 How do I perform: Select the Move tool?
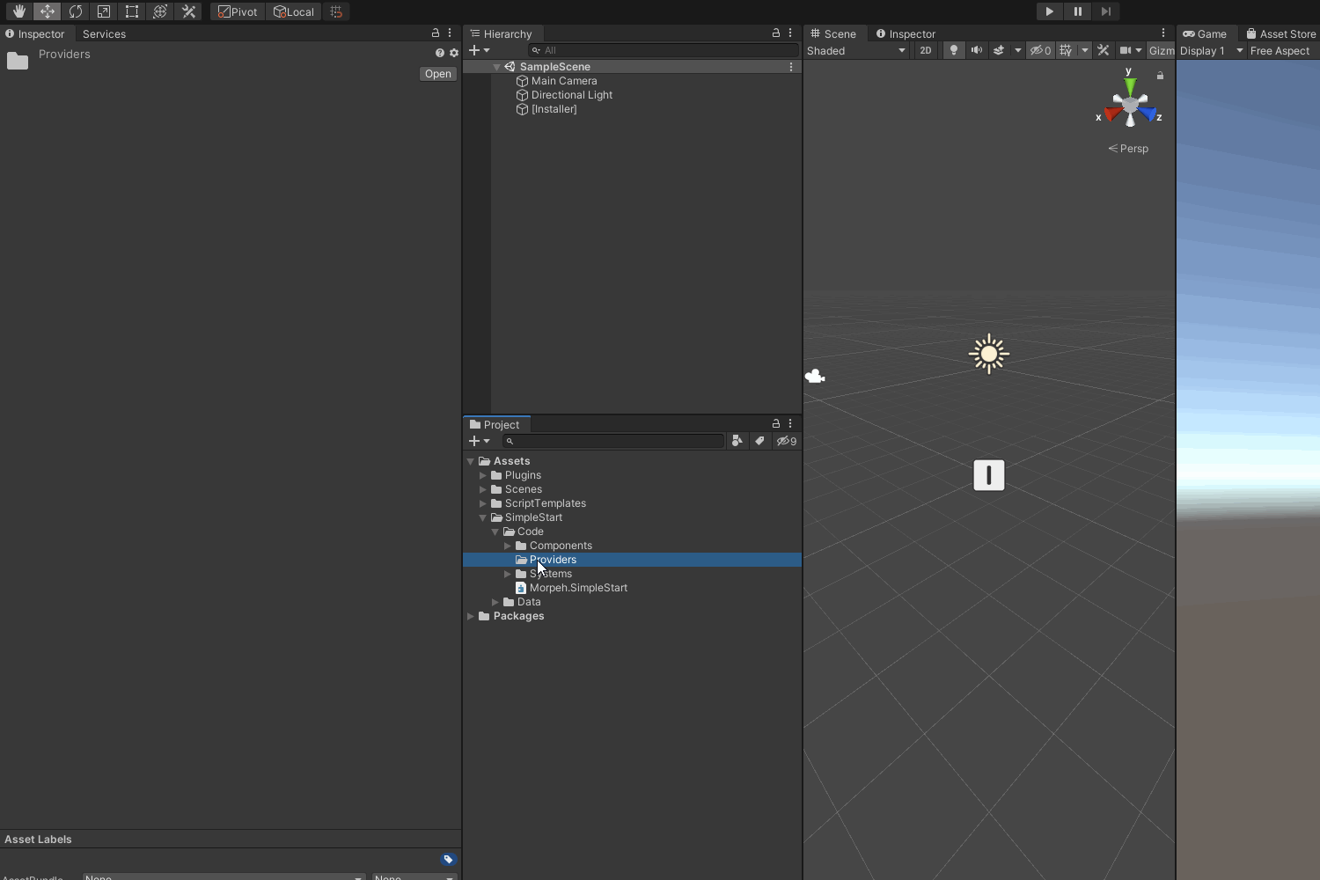click(47, 11)
